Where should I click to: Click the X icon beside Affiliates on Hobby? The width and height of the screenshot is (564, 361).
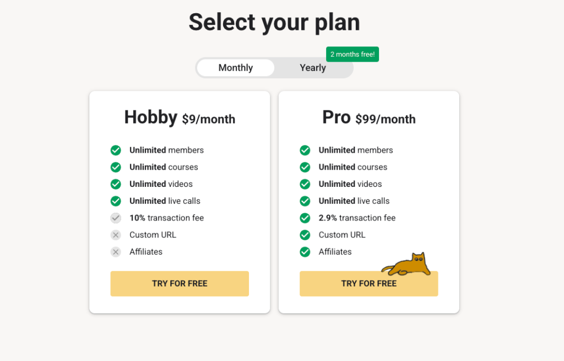tap(116, 252)
